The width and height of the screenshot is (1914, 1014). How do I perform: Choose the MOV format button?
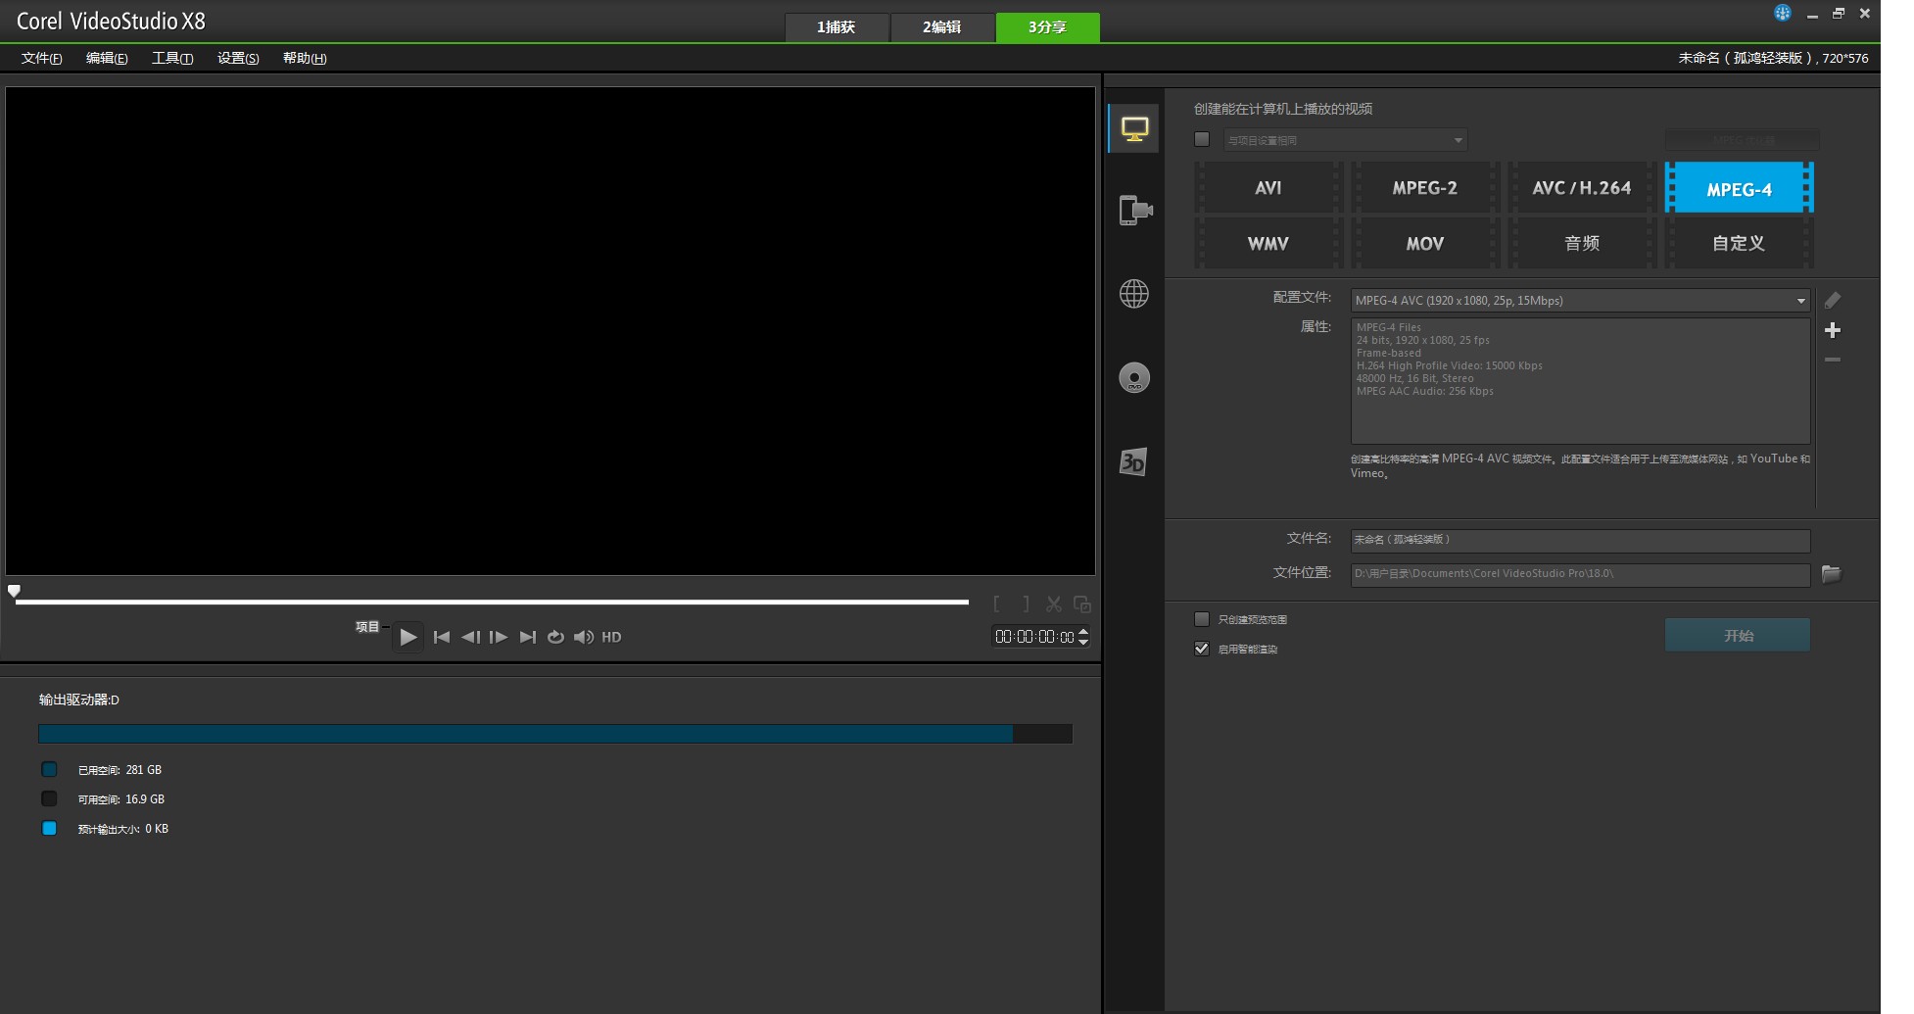click(1425, 243)
